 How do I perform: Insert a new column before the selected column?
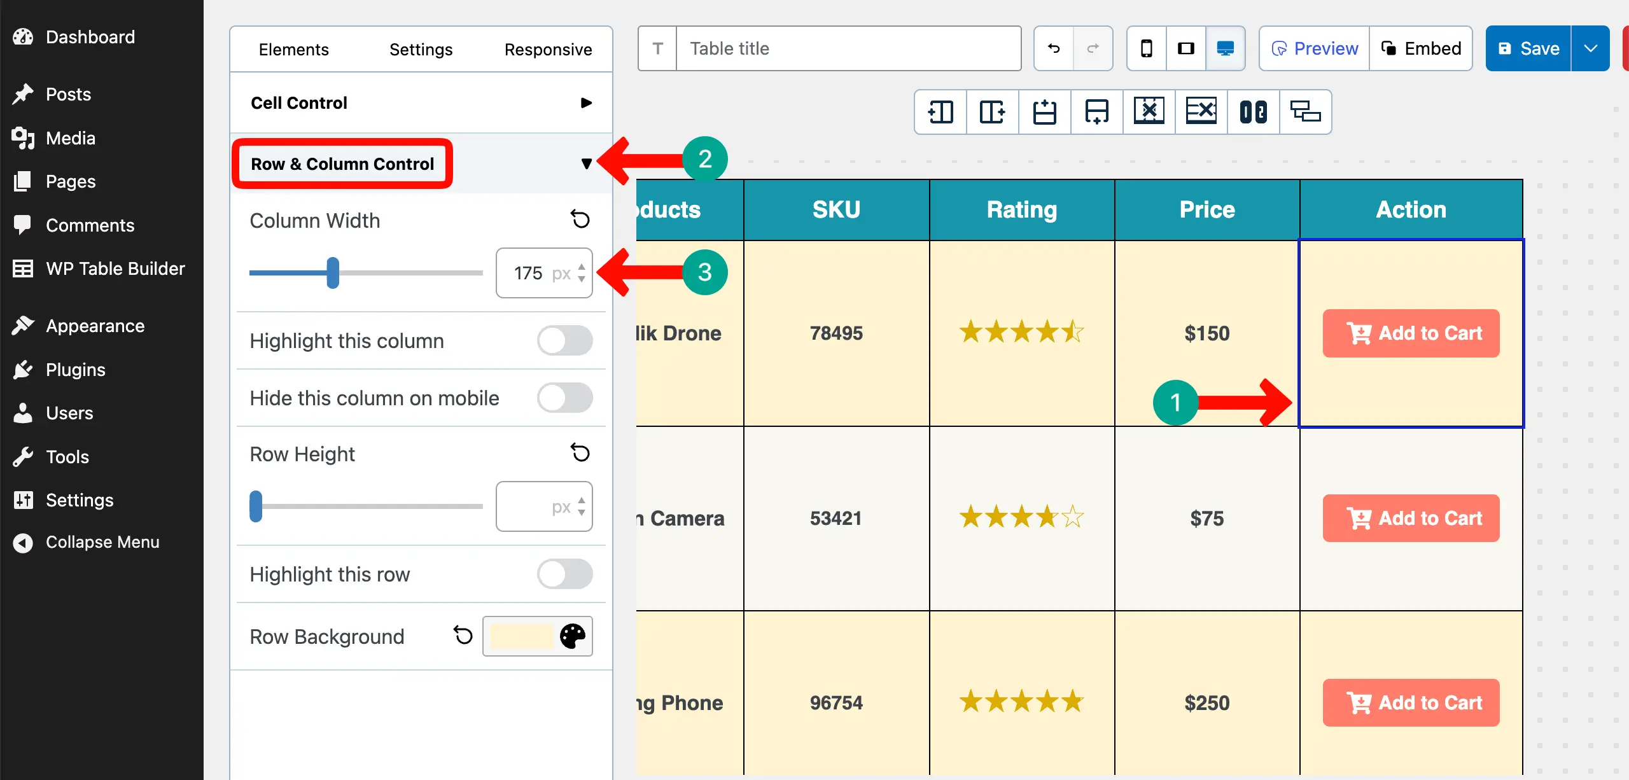940,112
